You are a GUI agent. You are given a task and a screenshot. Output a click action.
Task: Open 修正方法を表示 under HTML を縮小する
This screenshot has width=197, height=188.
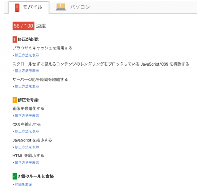pyautogui.click(x=27, y=163)
